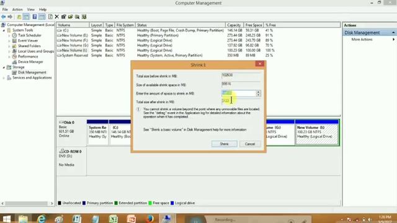The height and width of the screenshot is (223, 397).
Task: Click the Status column header
Action: click(x=181, y=25)
